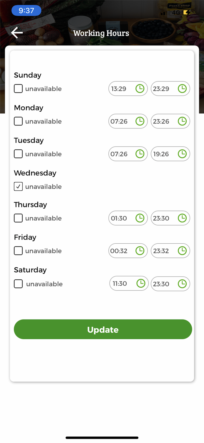The height and width of the screenshot is (443, 204).
Task: Open clock picker for Sunday 13:29 start
Action: pos(140,89)
